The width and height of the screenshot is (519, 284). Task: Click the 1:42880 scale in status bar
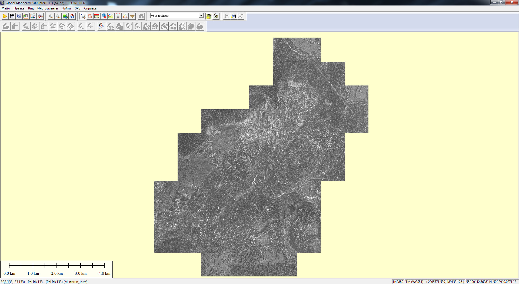(x=398, y=282)
